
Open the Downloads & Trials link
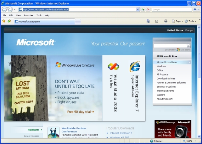166,79
